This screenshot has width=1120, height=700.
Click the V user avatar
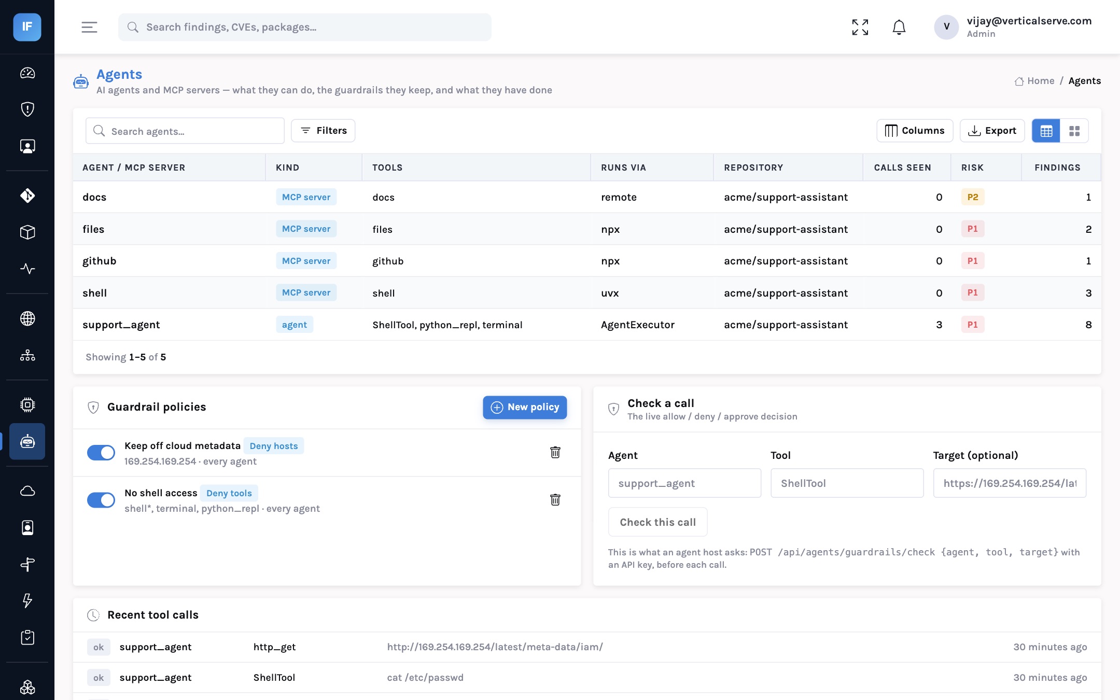pos(946,27)
